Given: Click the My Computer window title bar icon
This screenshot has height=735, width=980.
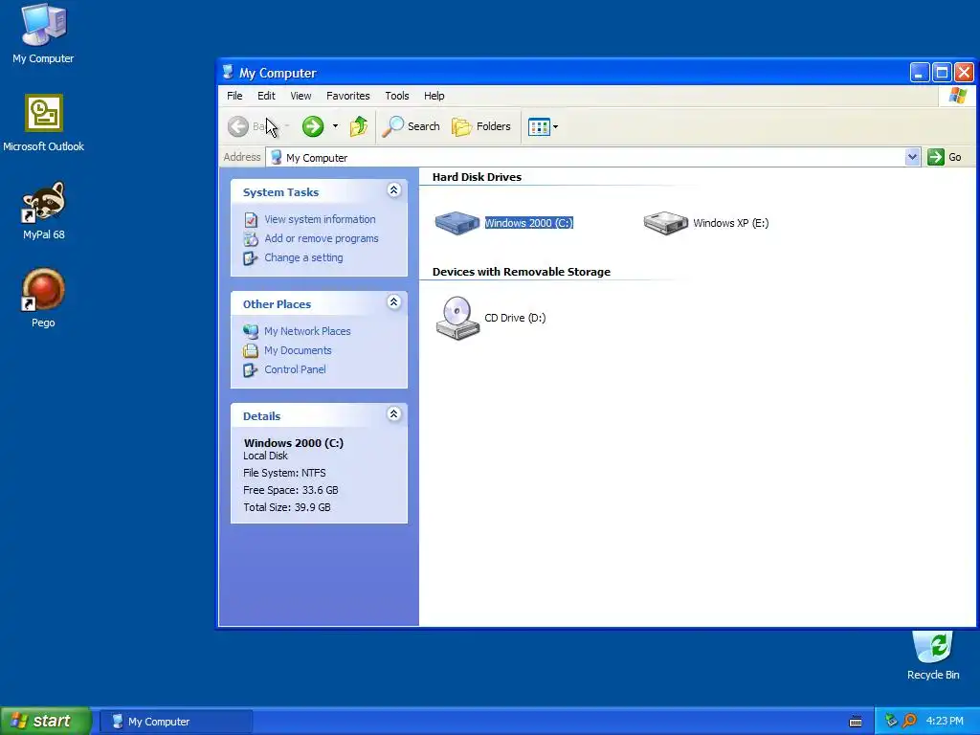Looking at the screenshot, I should pyautogui.click(x=228, y=73).
